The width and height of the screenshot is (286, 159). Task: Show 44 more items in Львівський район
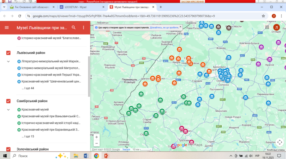click(x=28, y=88)
